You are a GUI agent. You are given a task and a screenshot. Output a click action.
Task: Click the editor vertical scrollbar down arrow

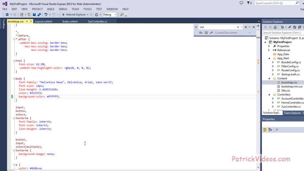258,167
